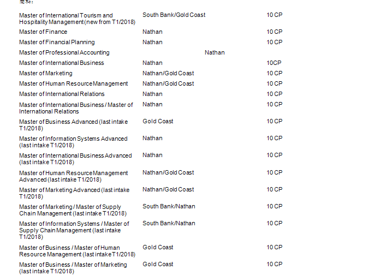Click the Master of Finance program name
This screenshot has width=374, height=276.
(x=43, y=32)
